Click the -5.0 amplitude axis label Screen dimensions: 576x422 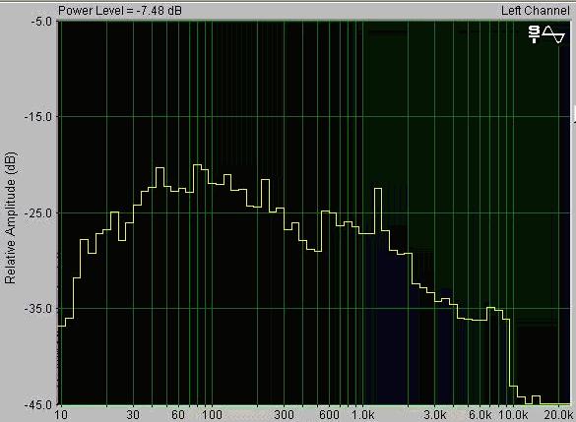(x=41, y=22)
